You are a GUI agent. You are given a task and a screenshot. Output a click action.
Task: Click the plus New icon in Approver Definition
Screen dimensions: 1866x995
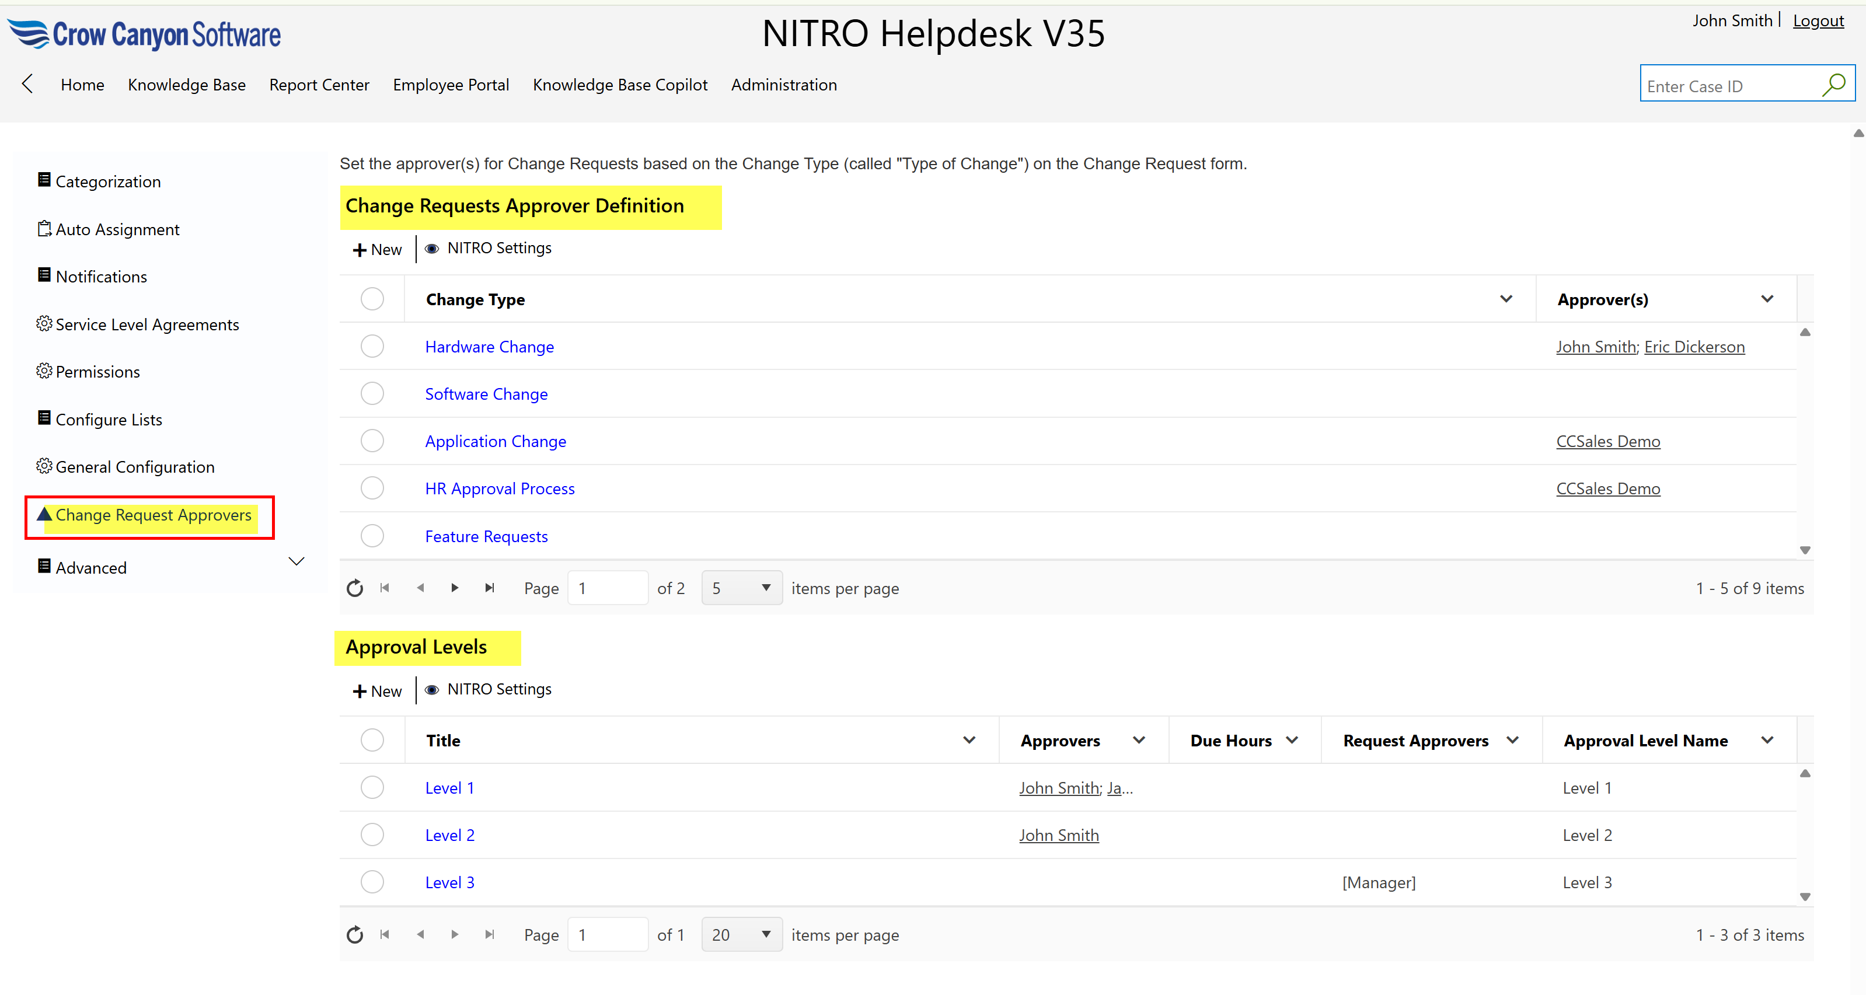(360, 250)
